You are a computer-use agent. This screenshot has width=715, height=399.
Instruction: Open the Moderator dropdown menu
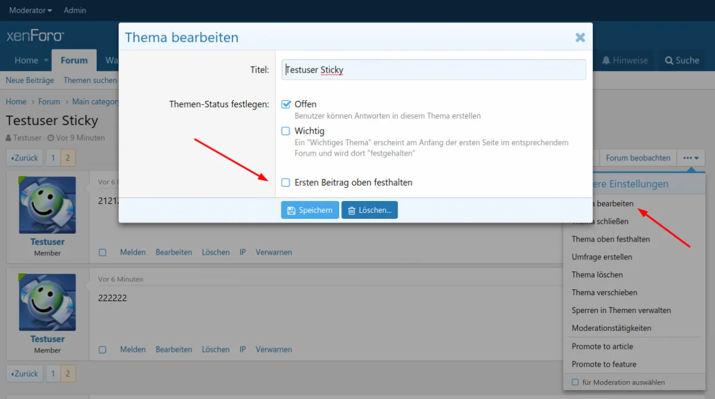(x=30, y=10)
